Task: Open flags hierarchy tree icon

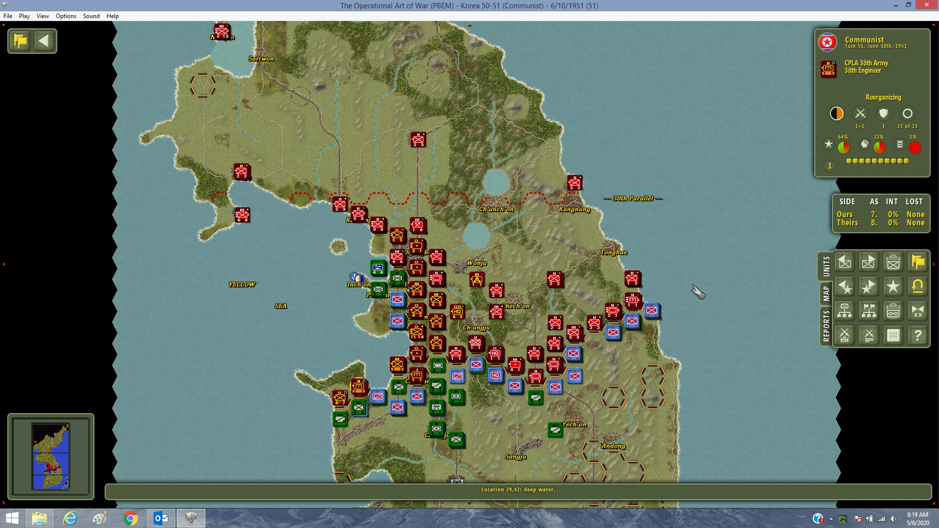Action: click(x=869, y=311)
